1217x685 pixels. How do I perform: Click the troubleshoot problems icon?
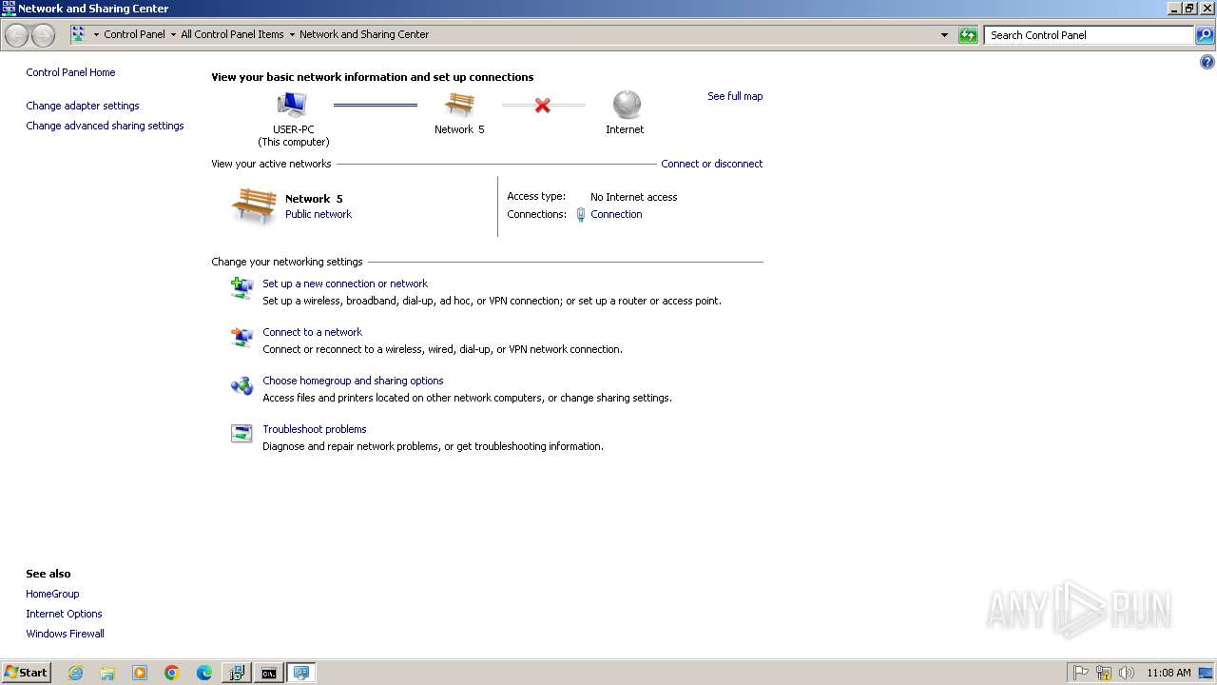pos(241,434)
